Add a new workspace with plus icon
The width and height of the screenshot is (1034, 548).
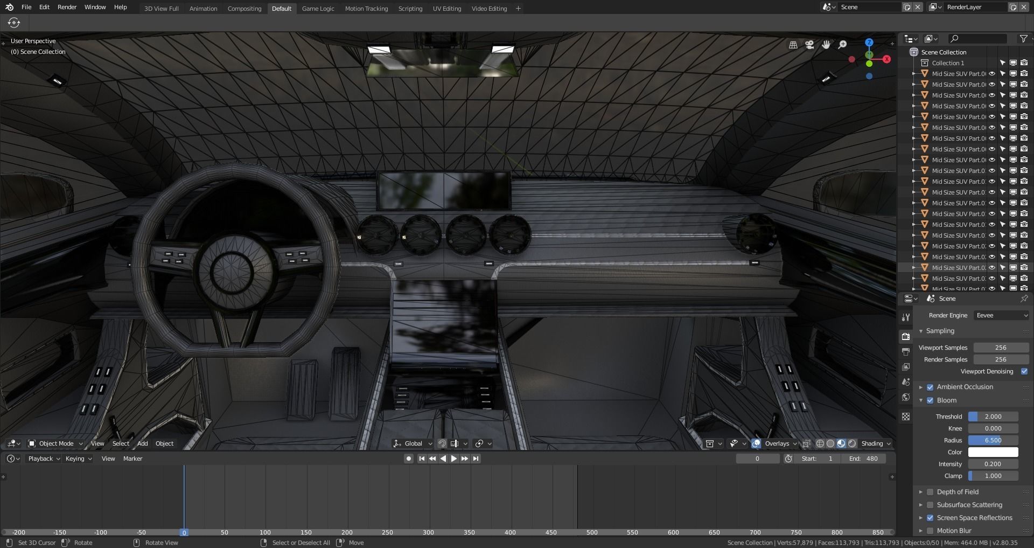coord(518,8)
